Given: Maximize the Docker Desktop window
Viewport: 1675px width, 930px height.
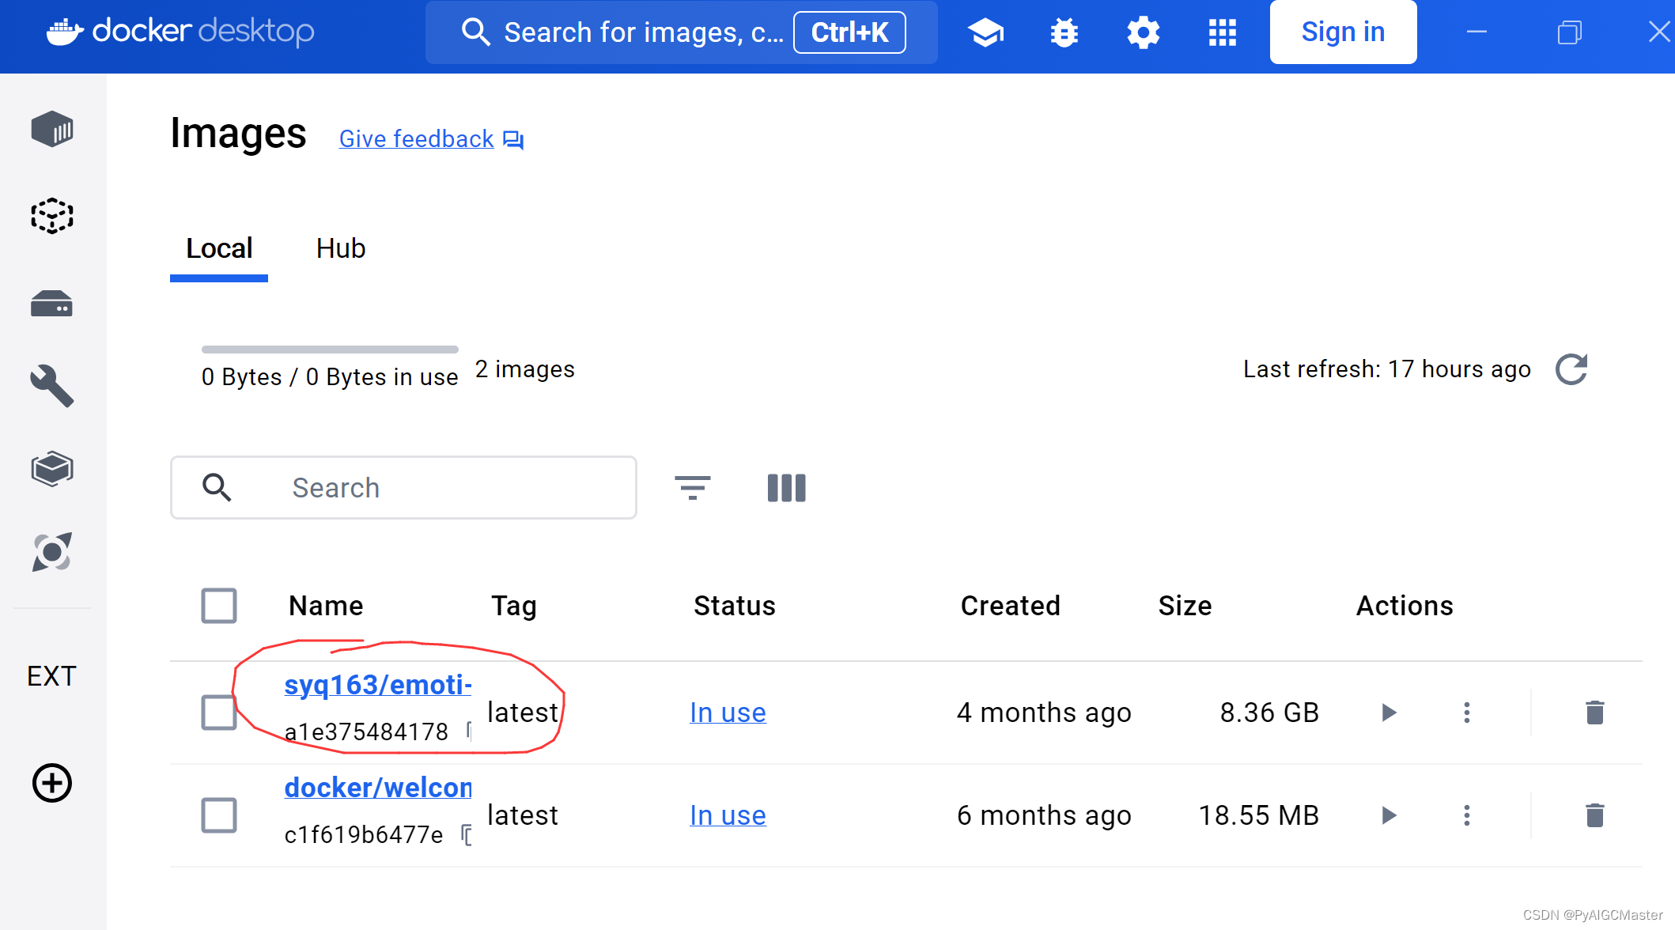Looking at the screenshot, I should click(1570, 32).
